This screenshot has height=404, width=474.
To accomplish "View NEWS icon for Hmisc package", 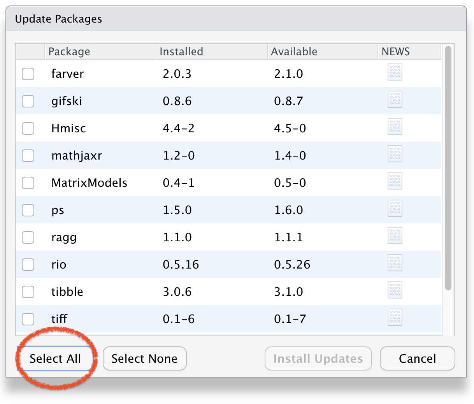I will click(395, 127).
